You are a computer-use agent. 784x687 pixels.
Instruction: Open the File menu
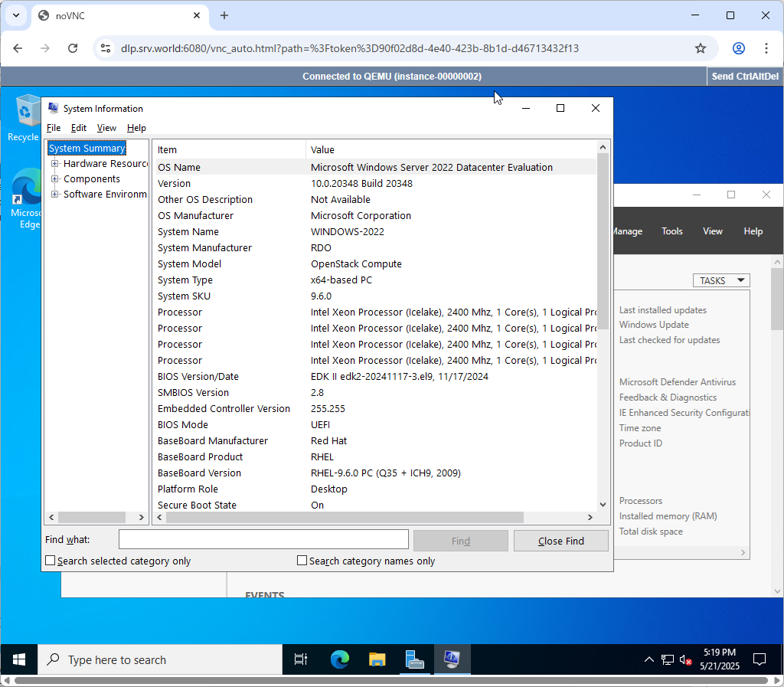54,128
